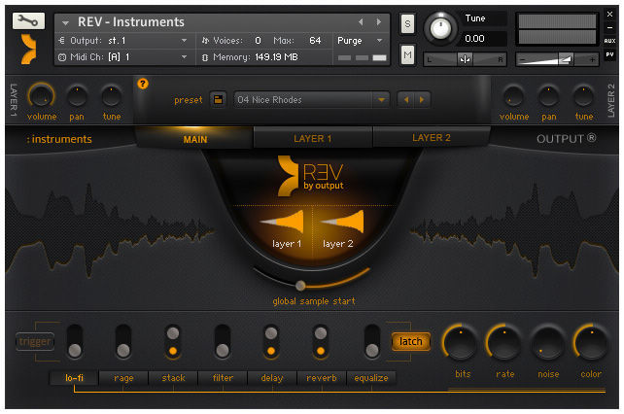Screen dimensions: 624x414
Task: Toggle the AUX sends panel
Action: (x=609, y=41)
